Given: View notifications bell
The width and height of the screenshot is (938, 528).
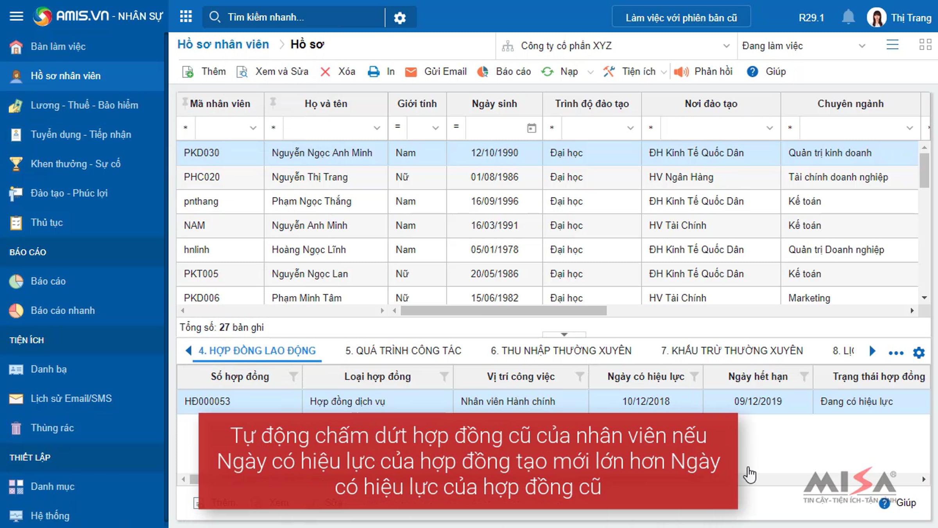Looking at the screenshot, I should pos(848,17).
